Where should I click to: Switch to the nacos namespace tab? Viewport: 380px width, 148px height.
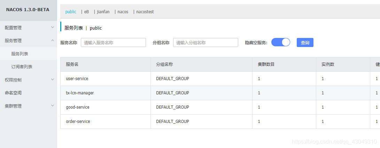pyautogui.click(x=123, y=11)
